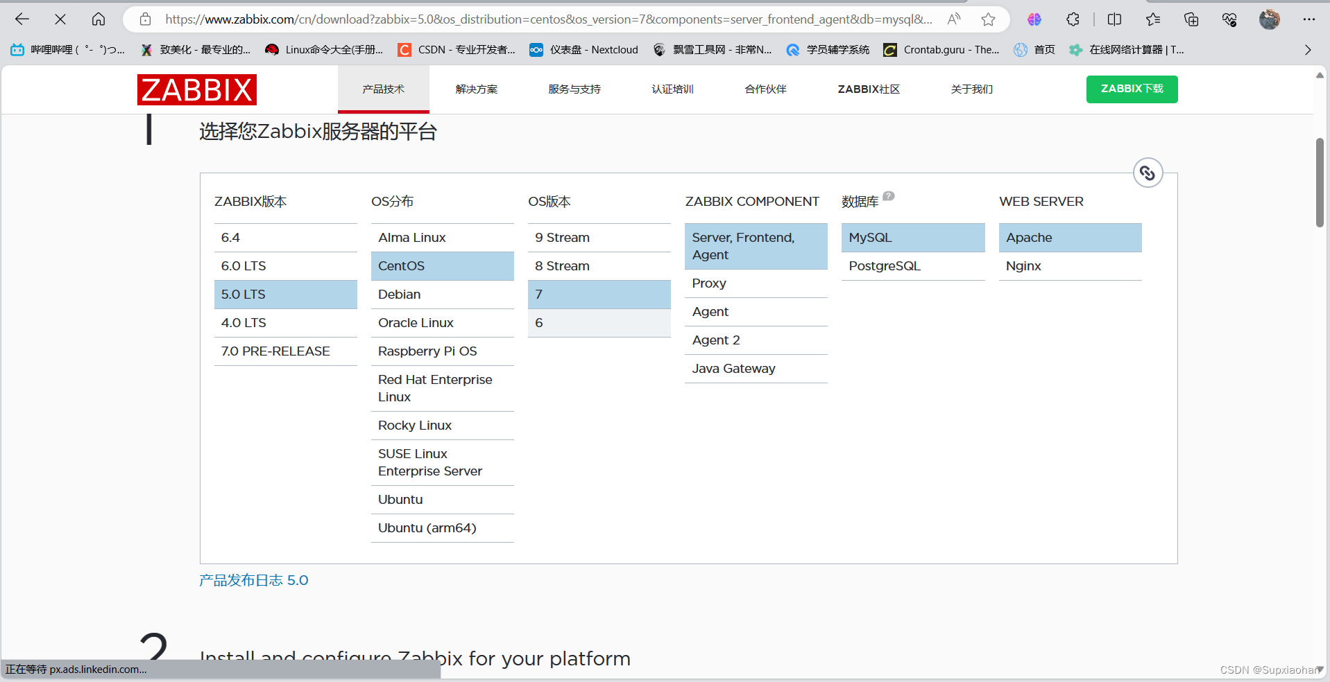Viewport: 1330px width, 682px height.
Task: Select Nginx web server
Action: point(1070,266)
